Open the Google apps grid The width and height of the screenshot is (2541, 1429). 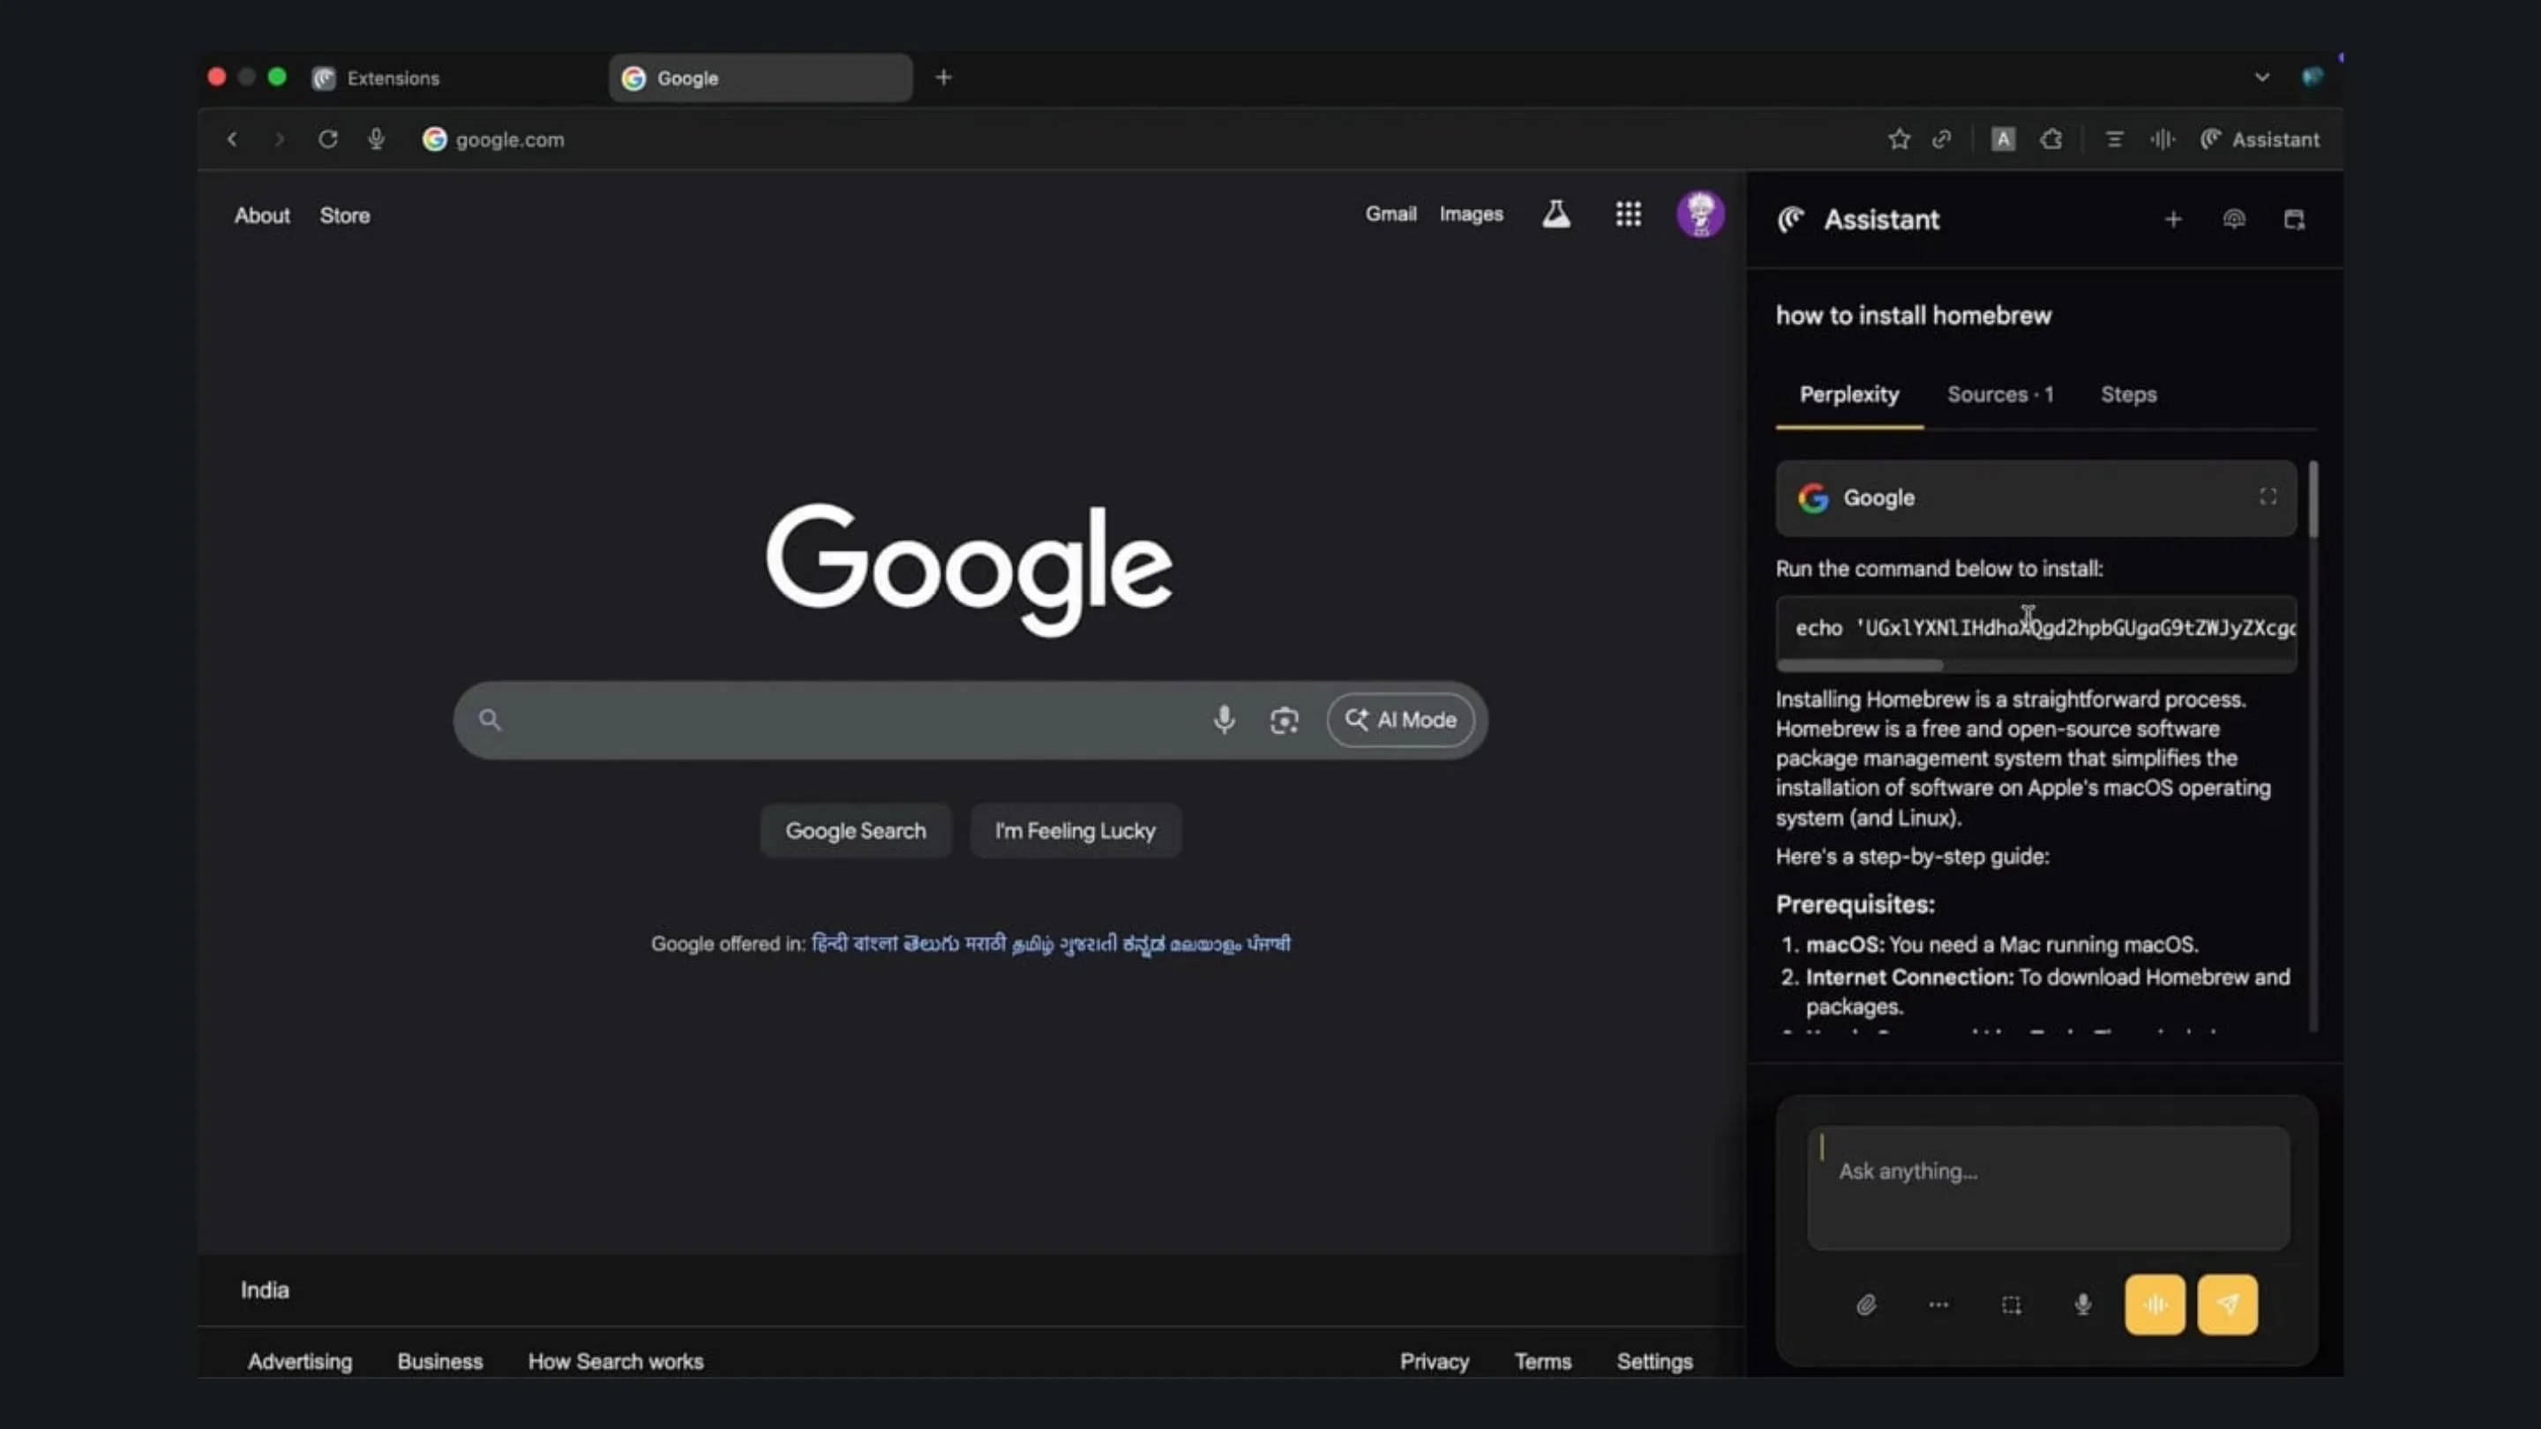(x=1628, y=214)
